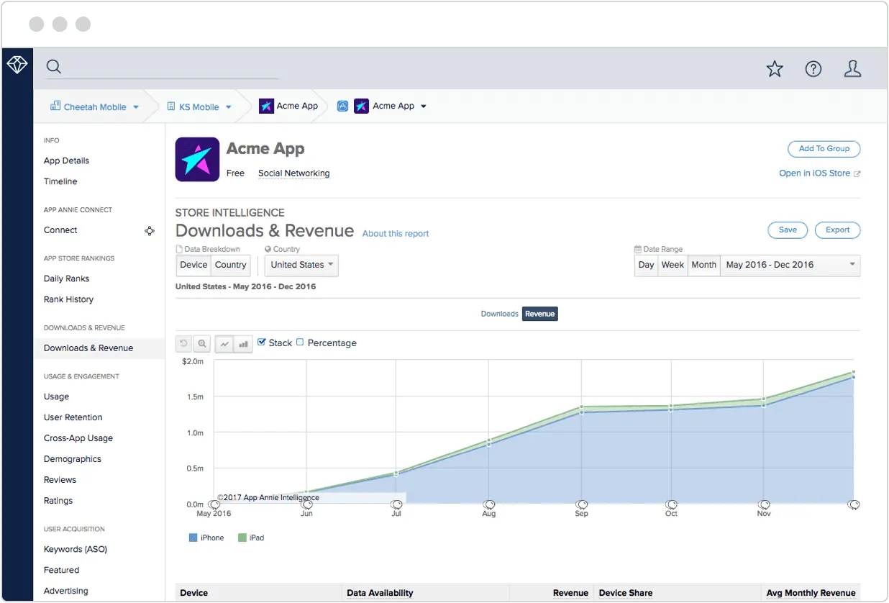Toggle iPhone series in chart legend

point(206,538)
